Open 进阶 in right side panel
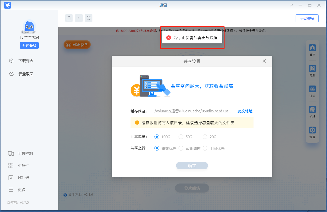The image size is (327, 212). point(312,92)
